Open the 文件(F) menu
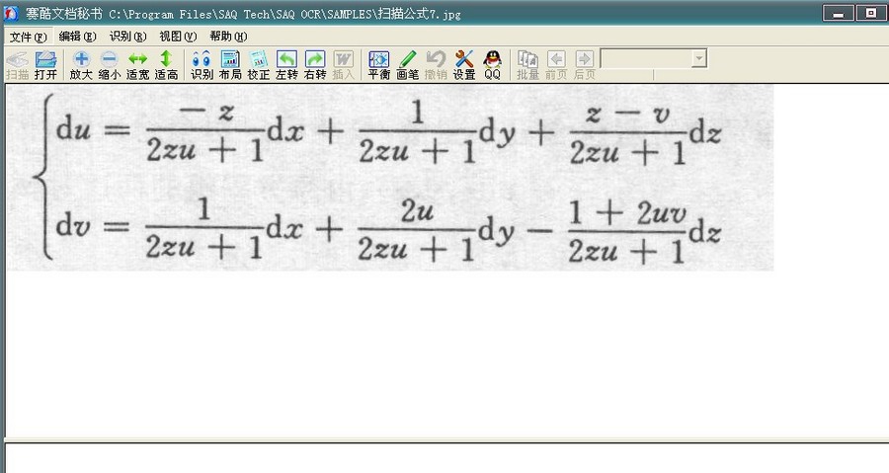This screenshot has width=889, height=473. click(x=28, y=37)
